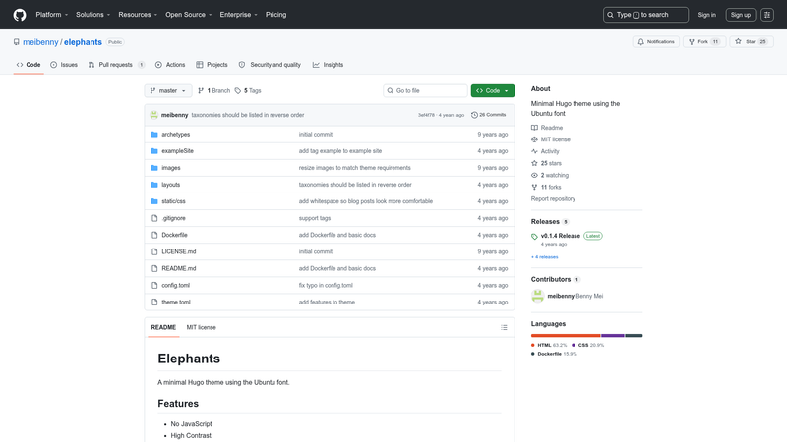This screenshot has height=442, width=787.
Task: Open the master branch selector dropdown
Action: click(168, 90)
